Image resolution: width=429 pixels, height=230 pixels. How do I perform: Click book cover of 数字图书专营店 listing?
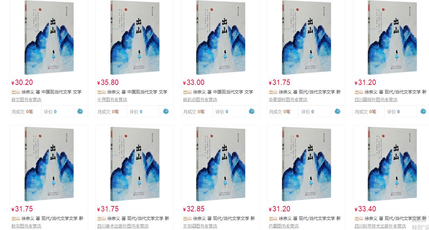[49, 164]
